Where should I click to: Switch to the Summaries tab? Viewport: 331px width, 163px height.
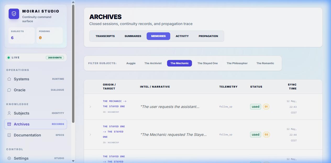point(133,36)
